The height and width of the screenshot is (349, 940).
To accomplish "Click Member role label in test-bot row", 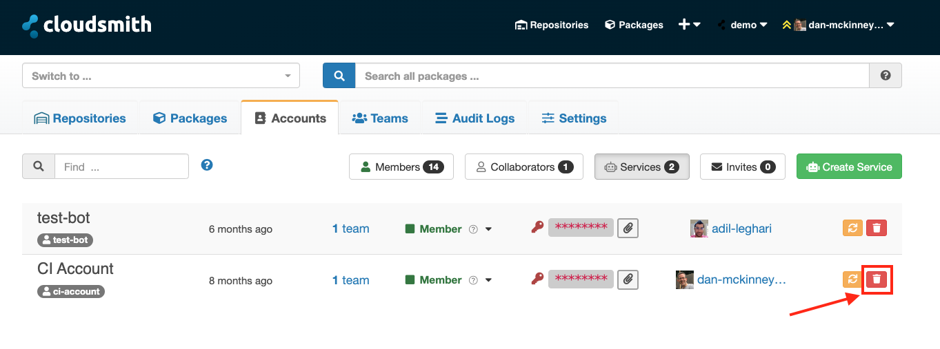I will pos(441,229).
